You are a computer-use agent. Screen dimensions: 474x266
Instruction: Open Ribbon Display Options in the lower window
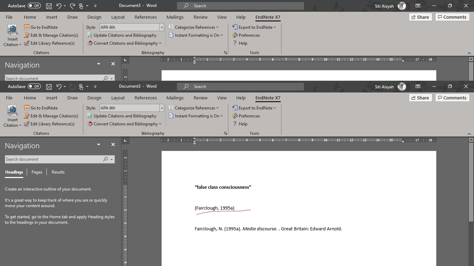418,87
